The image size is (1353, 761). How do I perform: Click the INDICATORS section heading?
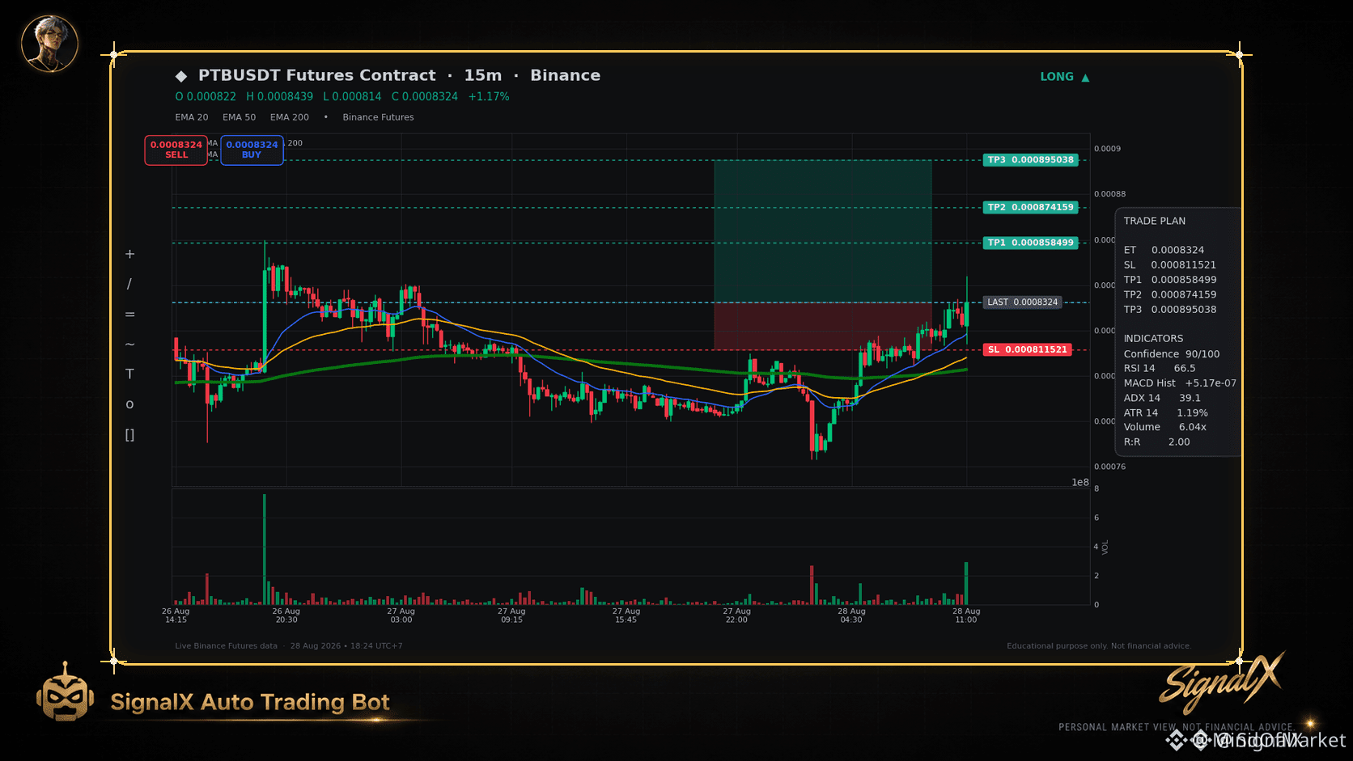(1153, 339)
